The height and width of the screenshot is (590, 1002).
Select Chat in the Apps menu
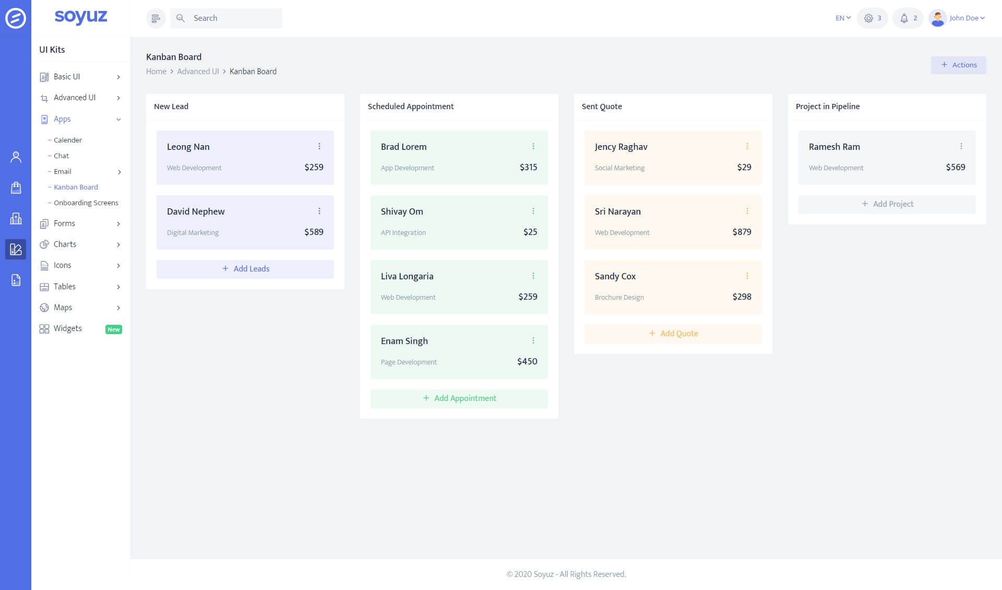point(61,155)
